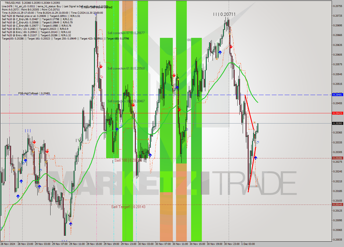The height and width of the screenshot is (247, 344).
Task: Click the blue 0.20481 price tag
Action: 338,95
